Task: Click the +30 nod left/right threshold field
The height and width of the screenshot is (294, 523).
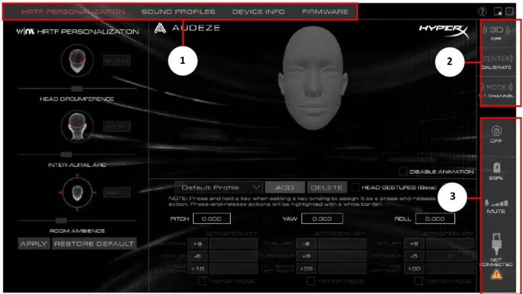Action: tap(415, 268)
